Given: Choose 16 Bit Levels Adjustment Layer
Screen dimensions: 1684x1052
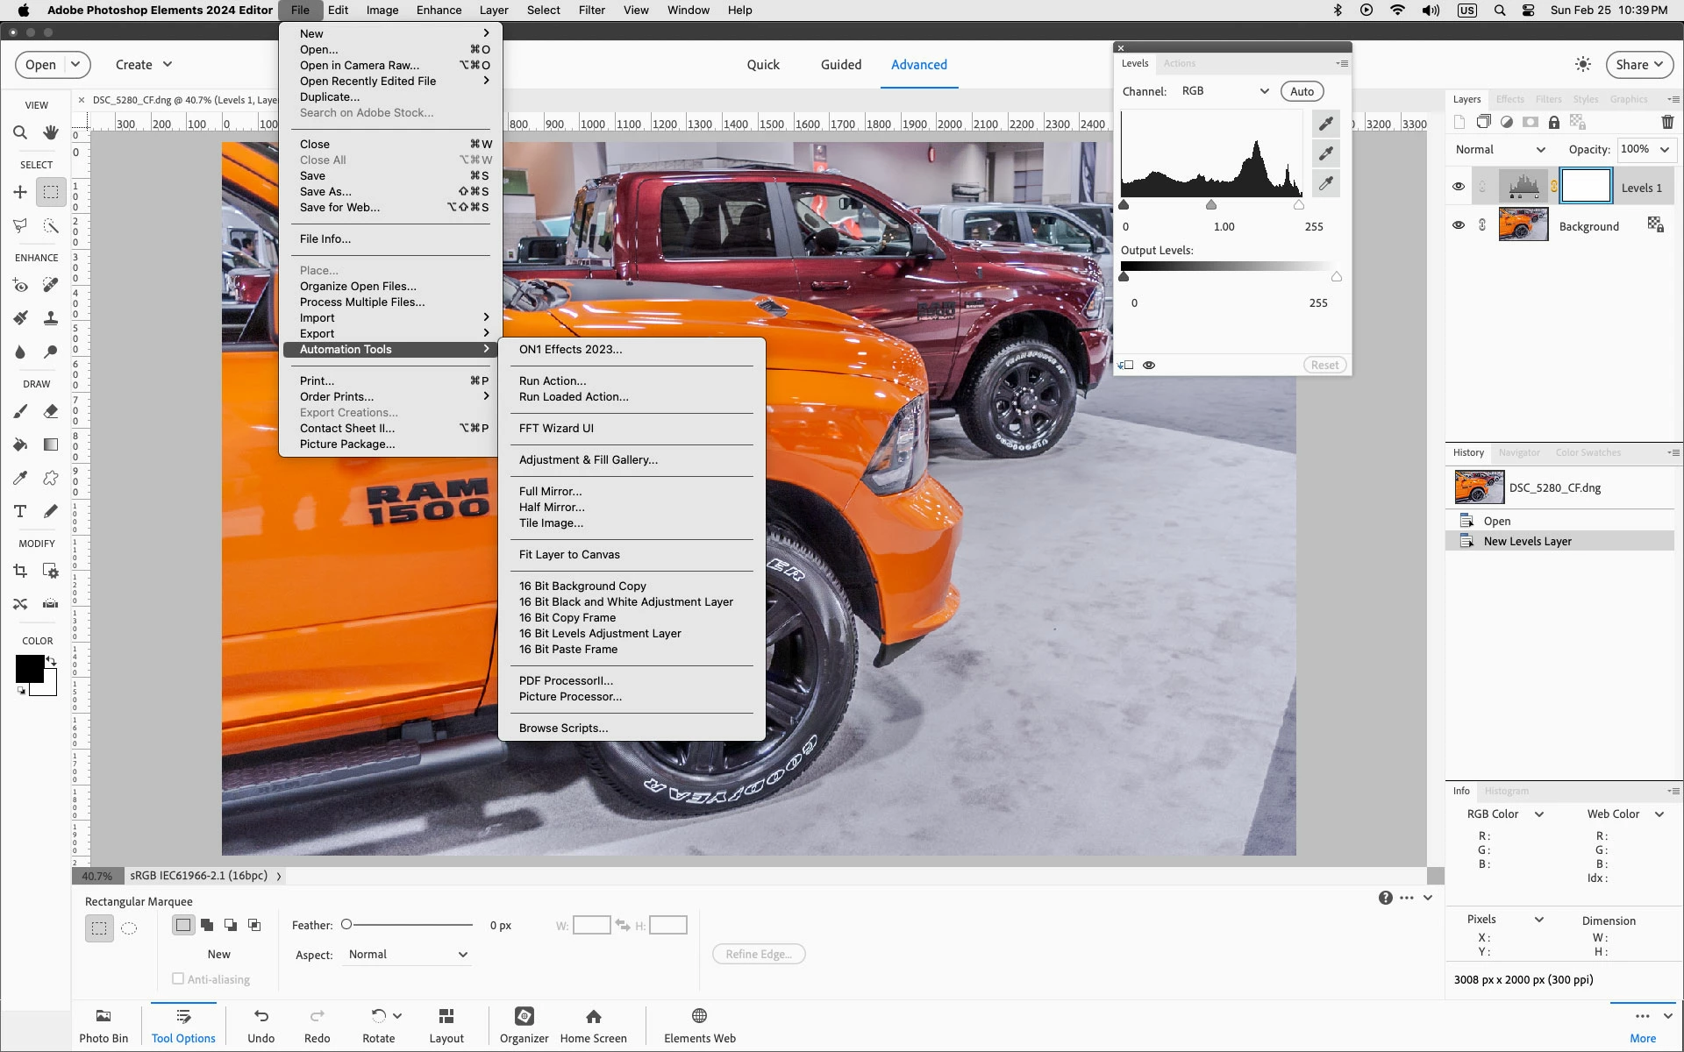Looking at the screenshot, I should click(x=600, y=633).
